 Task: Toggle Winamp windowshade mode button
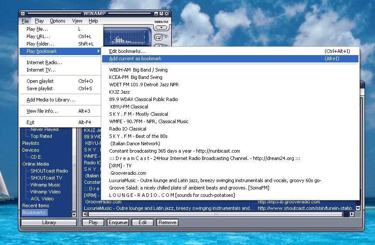[162, 13]
